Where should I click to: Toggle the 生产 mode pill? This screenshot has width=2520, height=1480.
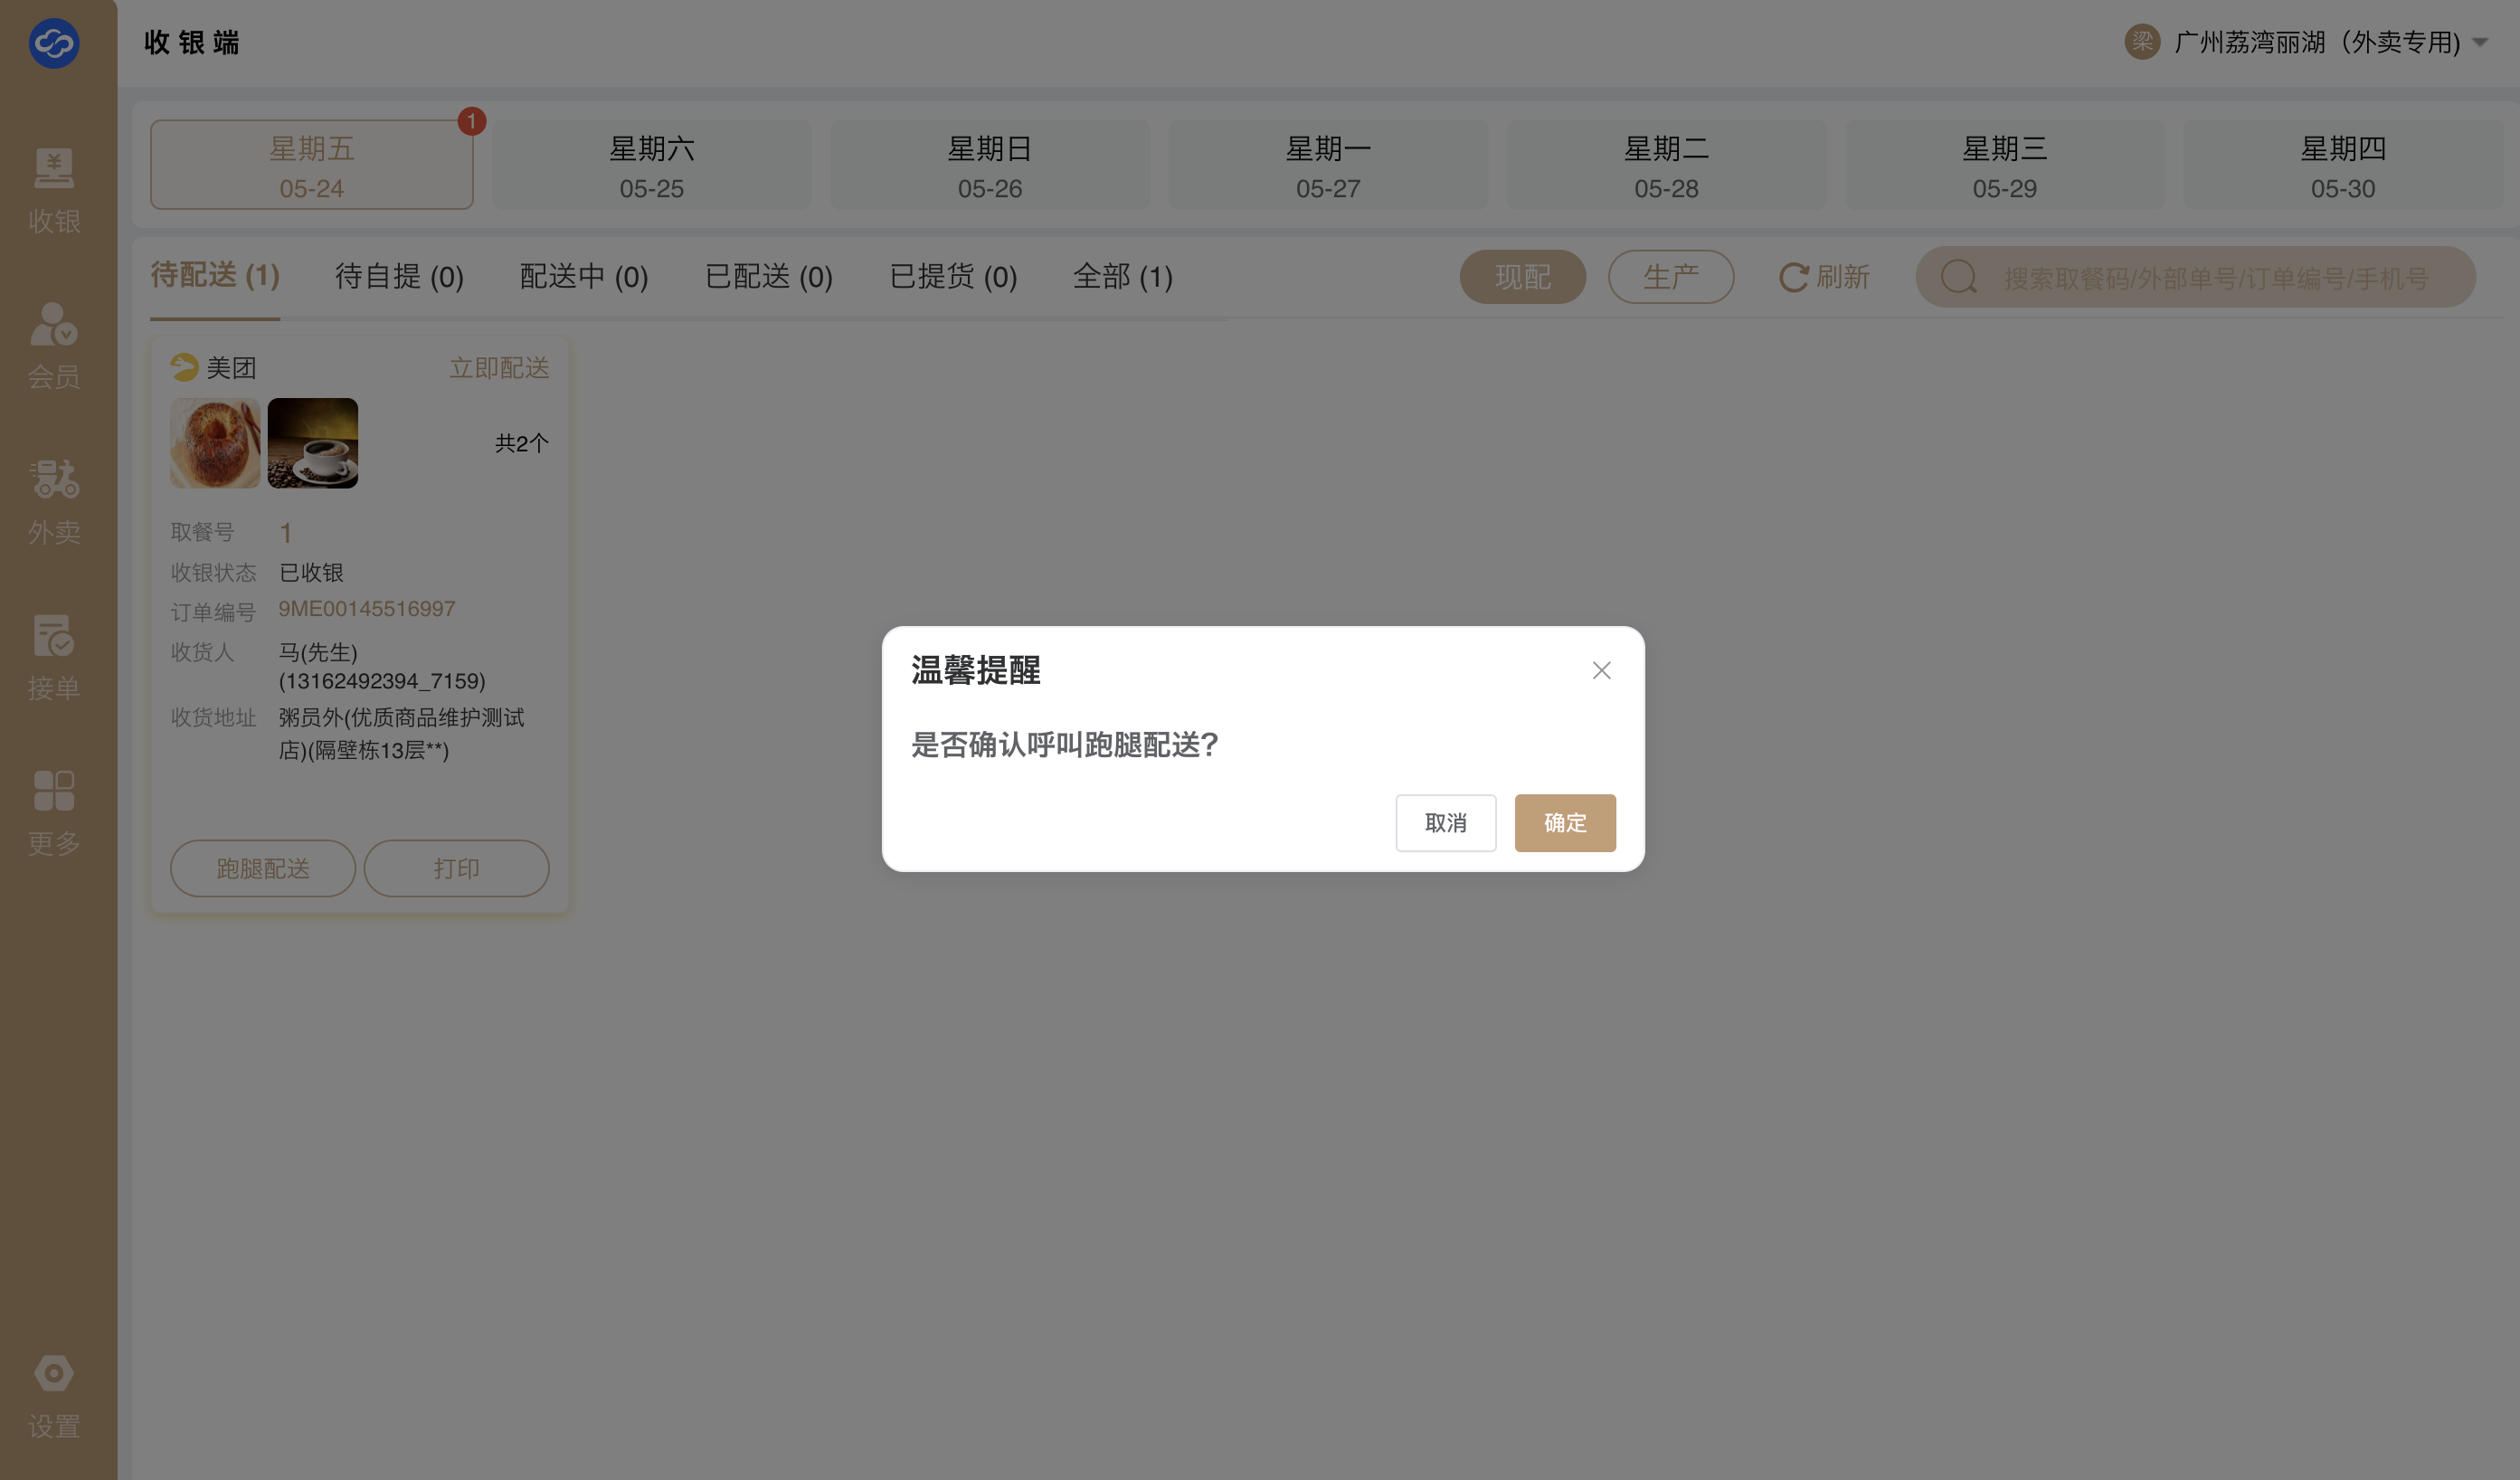[x=1670, y=277]
